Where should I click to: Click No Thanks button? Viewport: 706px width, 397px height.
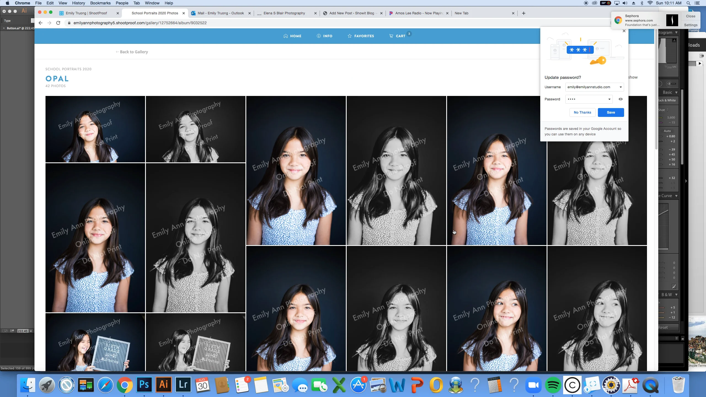[582, 112]
